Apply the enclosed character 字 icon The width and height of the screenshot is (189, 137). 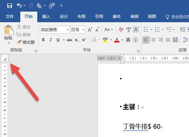click(135, 40)
